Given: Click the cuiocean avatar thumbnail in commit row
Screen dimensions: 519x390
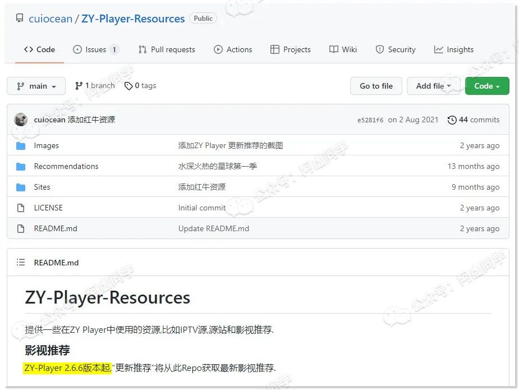Looking at the screenshot, I should (21, 120).
